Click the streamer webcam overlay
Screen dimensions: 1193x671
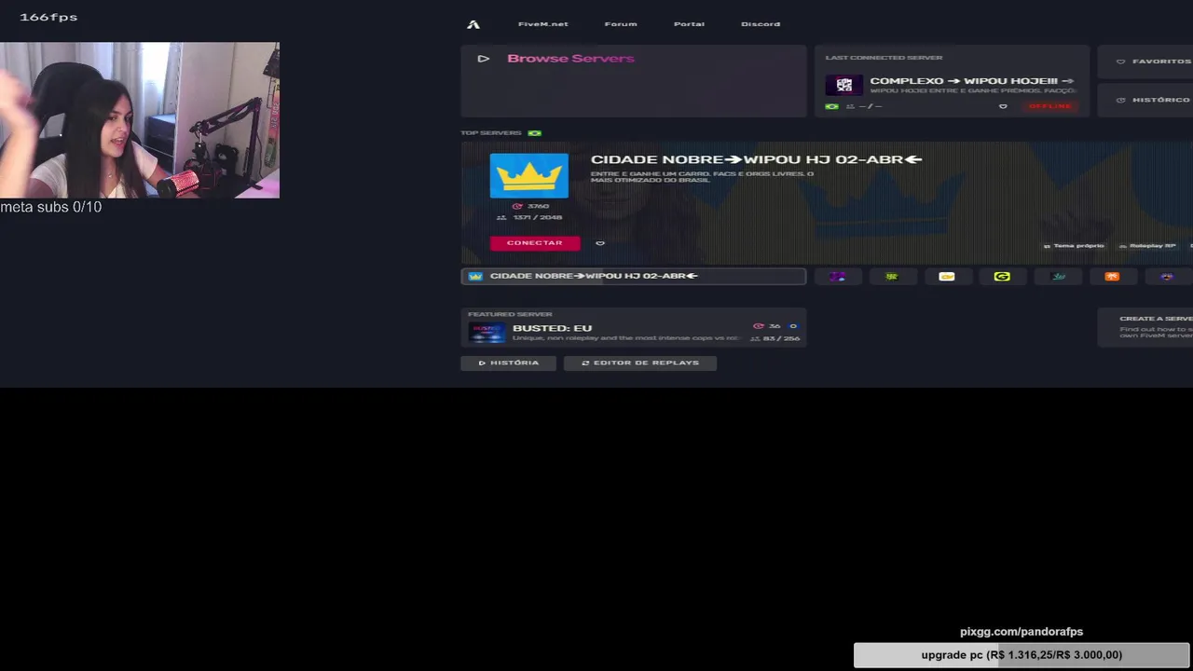(140, 120)
